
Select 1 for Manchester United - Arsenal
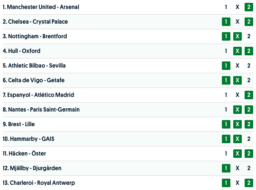tap(226, 7)
